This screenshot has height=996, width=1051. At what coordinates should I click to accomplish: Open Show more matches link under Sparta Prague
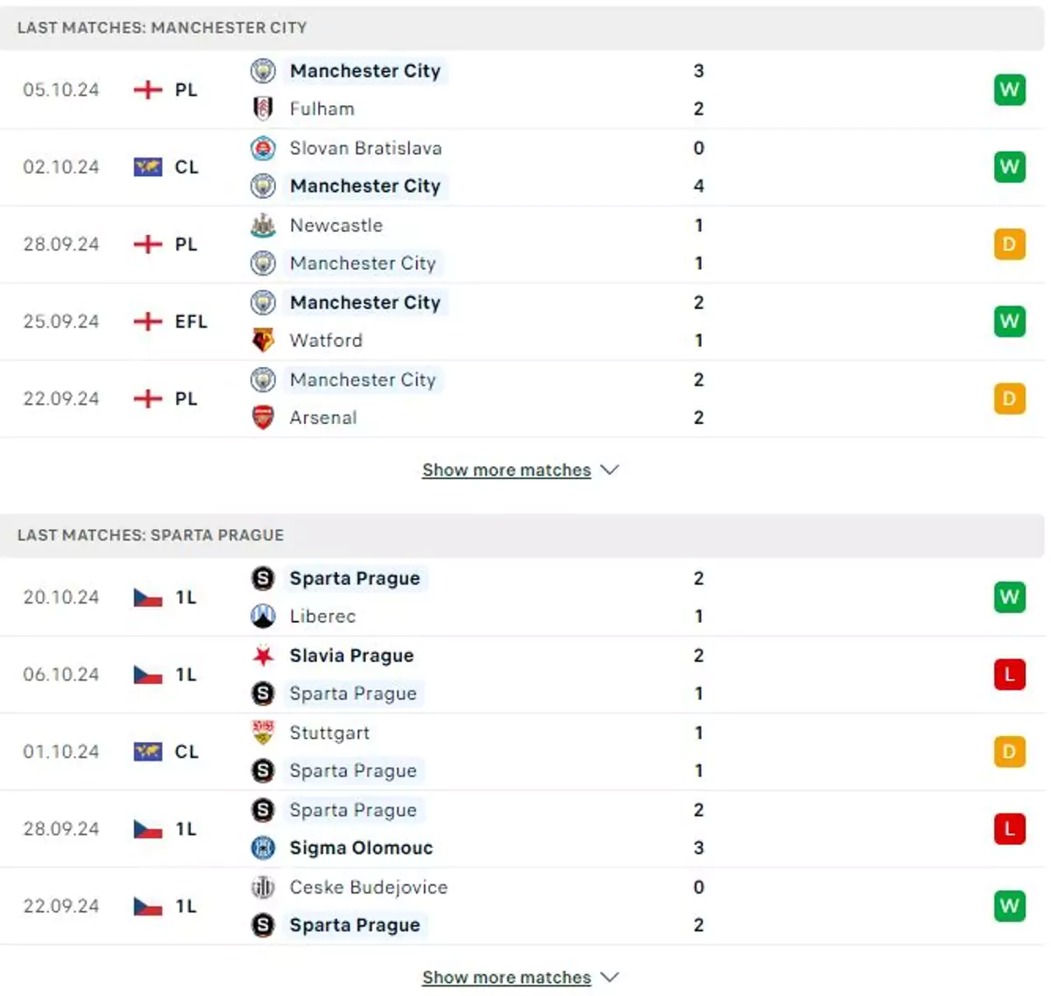(x=506, y=977)
